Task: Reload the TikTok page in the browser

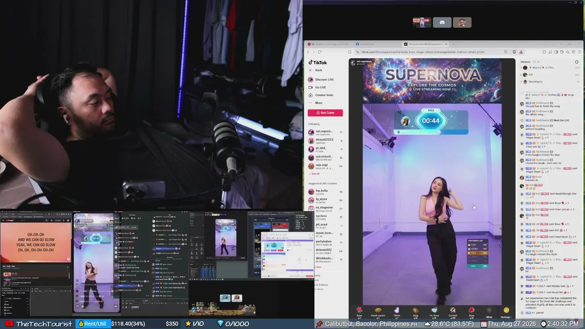Action: 319,52
